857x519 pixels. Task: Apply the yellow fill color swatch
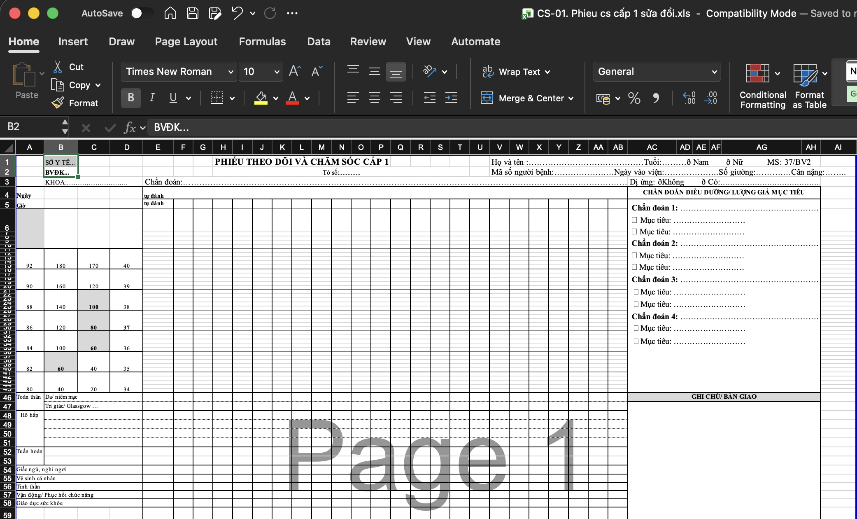261,98
